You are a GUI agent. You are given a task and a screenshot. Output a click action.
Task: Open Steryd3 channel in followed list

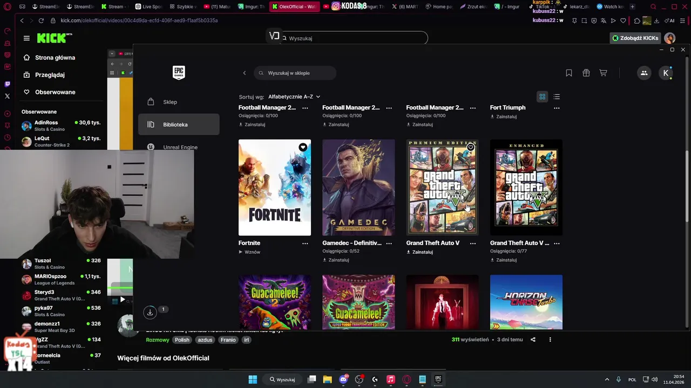61,295
